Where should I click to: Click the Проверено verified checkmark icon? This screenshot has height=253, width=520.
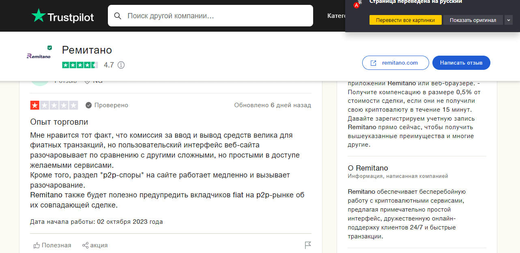[88, 105]
